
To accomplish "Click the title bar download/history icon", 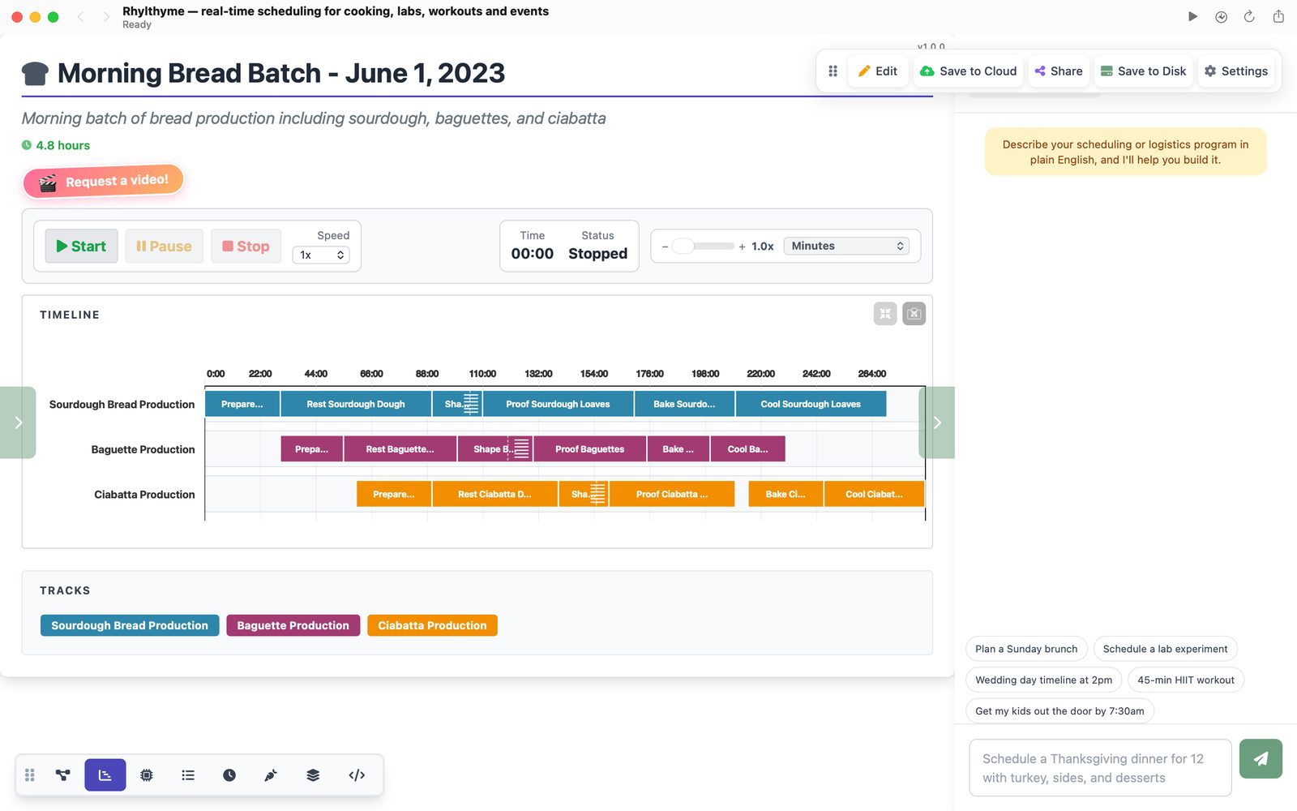I will pos(1221,16).
